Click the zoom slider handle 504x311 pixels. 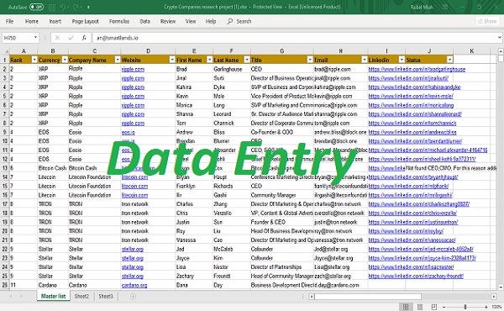point(465,307)
